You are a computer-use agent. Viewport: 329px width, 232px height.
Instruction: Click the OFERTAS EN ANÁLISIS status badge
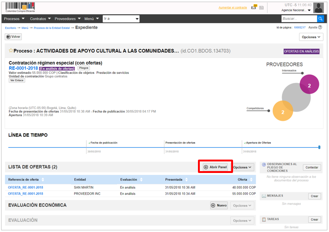(301, 51)
